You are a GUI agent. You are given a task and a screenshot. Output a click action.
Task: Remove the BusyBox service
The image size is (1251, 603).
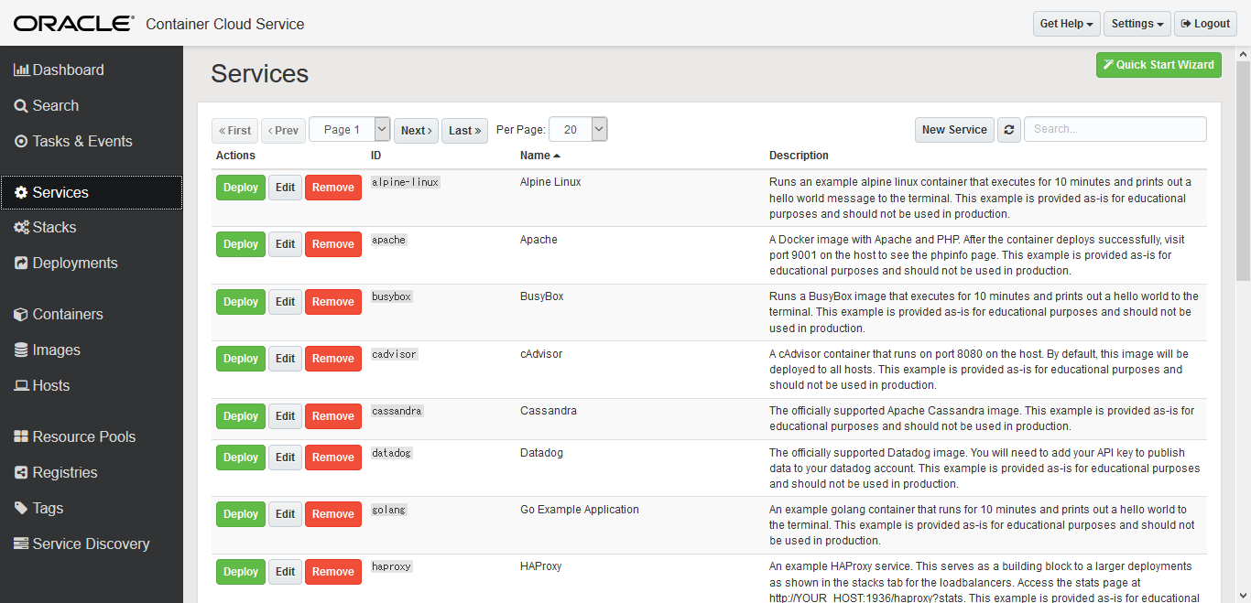333,302
